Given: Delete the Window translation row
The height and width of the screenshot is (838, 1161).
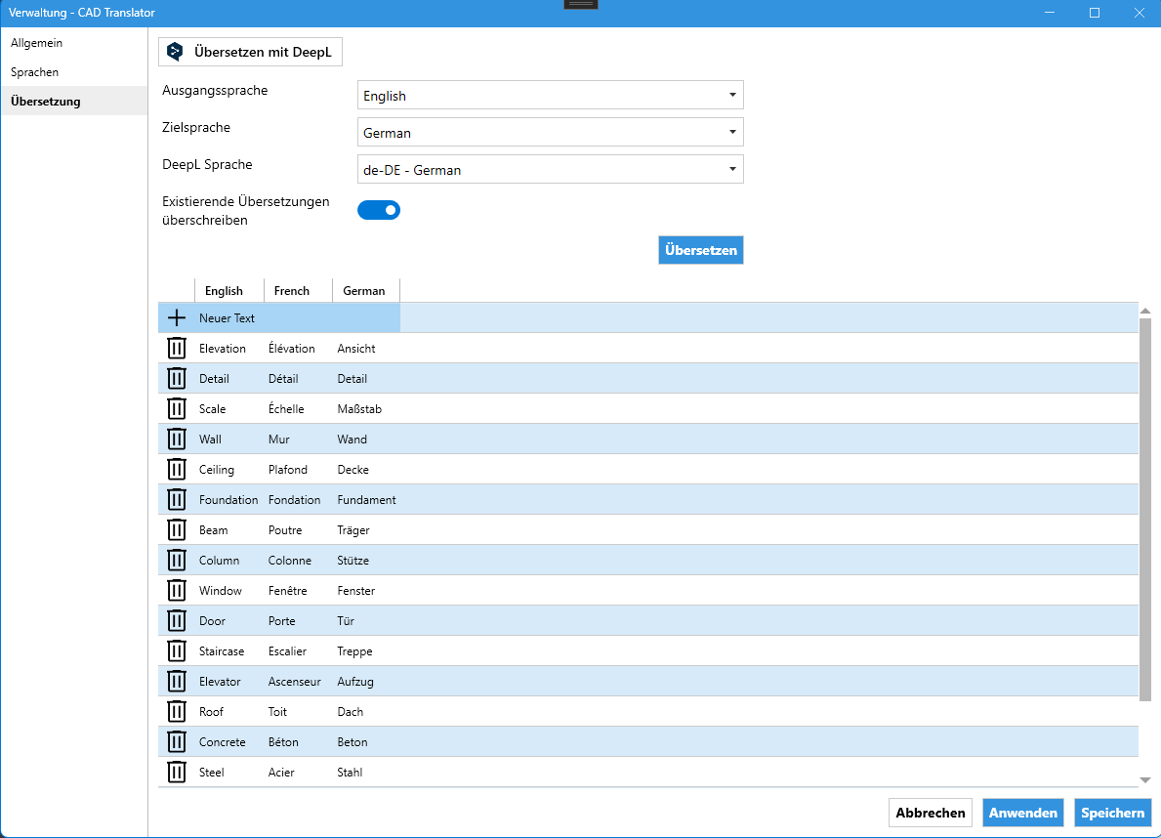Looking at the screenshot, I should [x=176, y=591].
